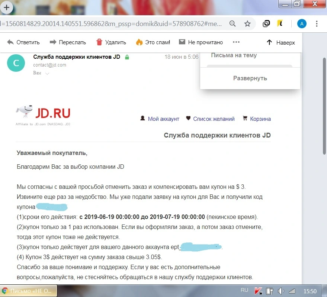Click sender avatar circle with letter C

[x=16, y=63]
